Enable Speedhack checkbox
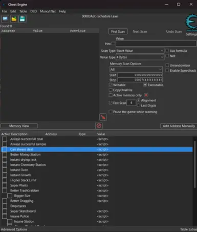Image resolution: width=197 pixels, height=232 pixels. (x=167, y=70)
